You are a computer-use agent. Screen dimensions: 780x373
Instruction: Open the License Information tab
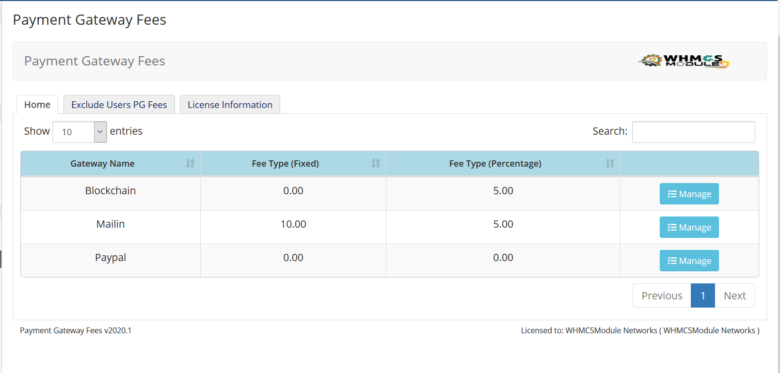(230, 105)
